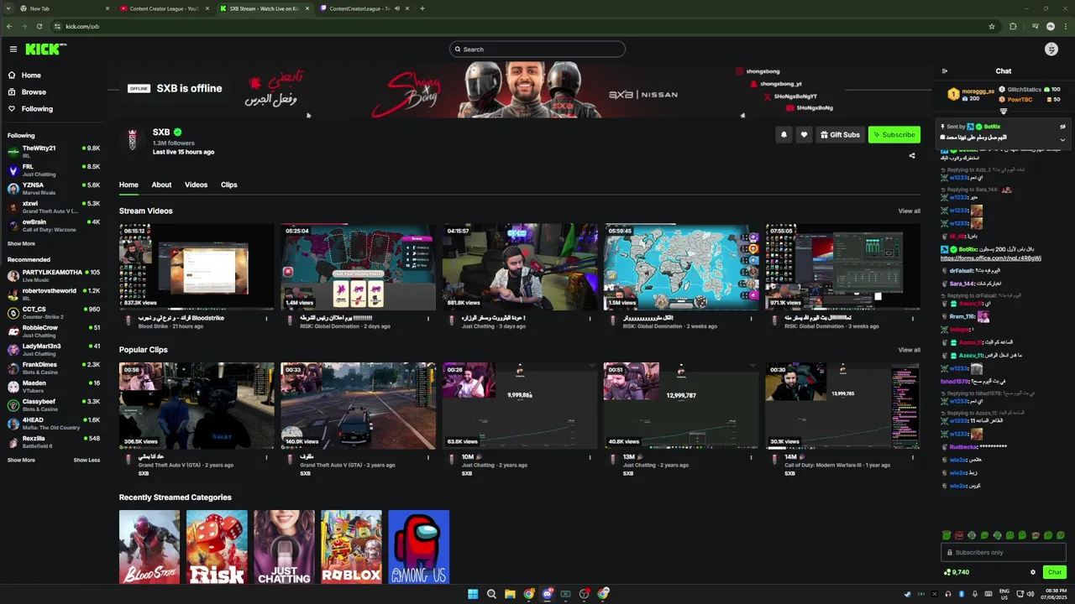Screen dimensions: 1075x604
Task: Click the forms.office.com link in chat
Action: point(991,258)
